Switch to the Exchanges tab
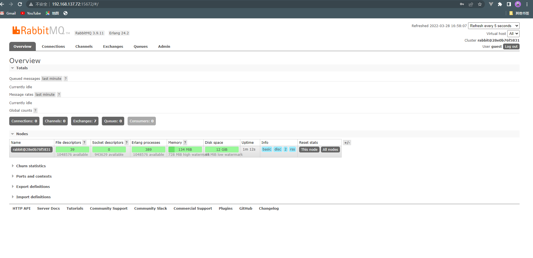The image size is (533, 258). (x=113, y=47)
